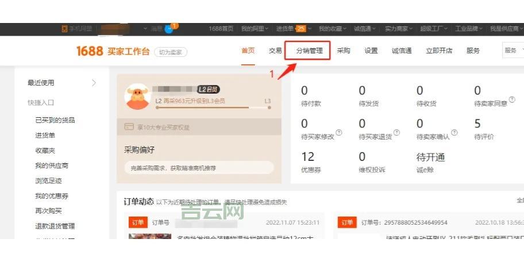
Task: Open 待评价 count of 5
Action: pos(484,129)
